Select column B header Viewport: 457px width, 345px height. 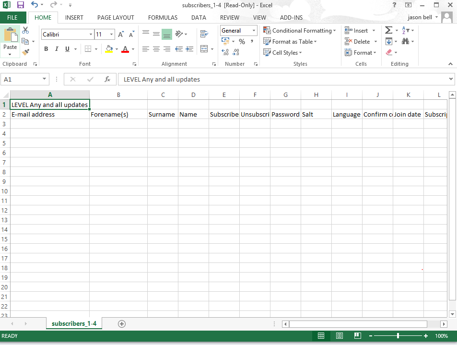118,95
